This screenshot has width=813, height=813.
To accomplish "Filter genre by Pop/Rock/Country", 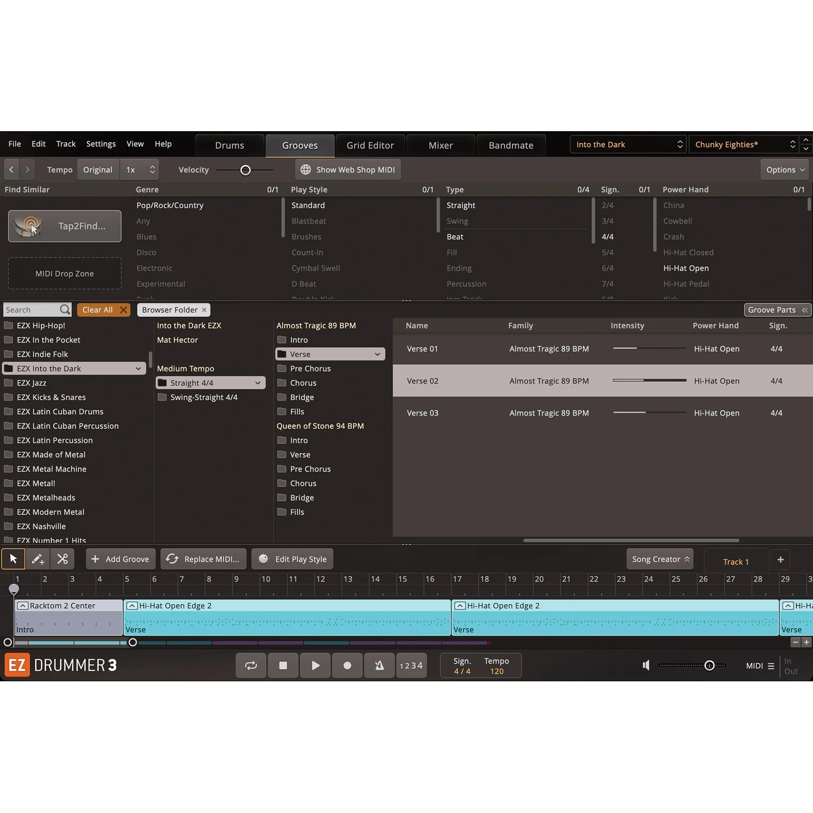I will tap(170, 205).
